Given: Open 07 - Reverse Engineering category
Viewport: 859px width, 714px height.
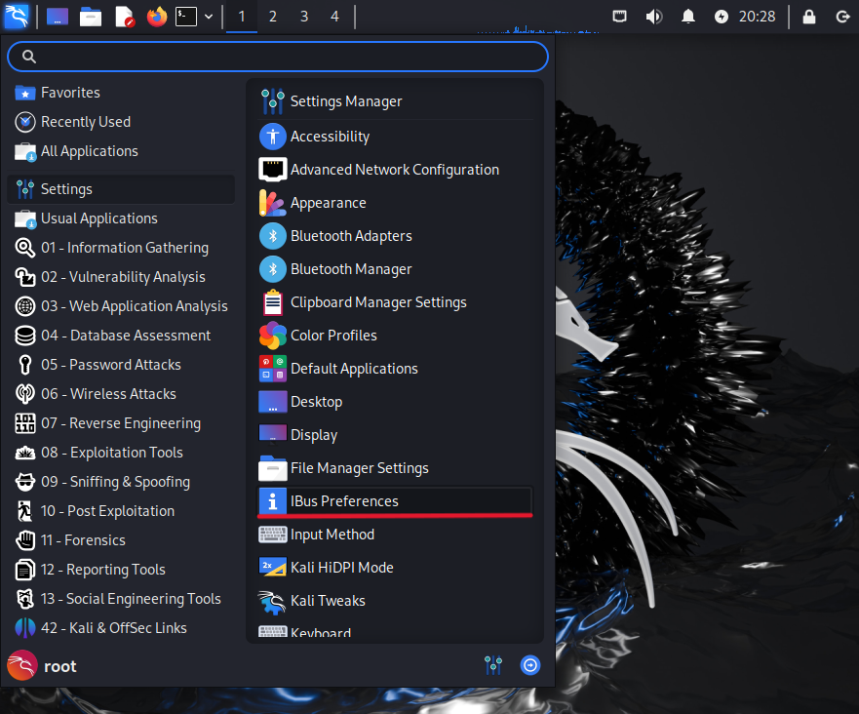Looking at the screenshot, I should point(121,423).
